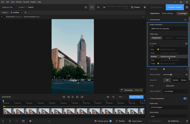Click the Render button
Image resolution: width=190 pixels, height=124 pixels.
(x=135, y=97)
